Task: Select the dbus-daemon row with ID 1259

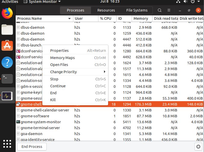Action: coord(110,33)
